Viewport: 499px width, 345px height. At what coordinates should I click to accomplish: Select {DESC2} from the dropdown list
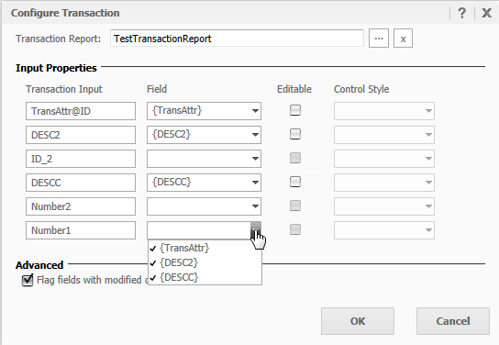pos(205,262)
